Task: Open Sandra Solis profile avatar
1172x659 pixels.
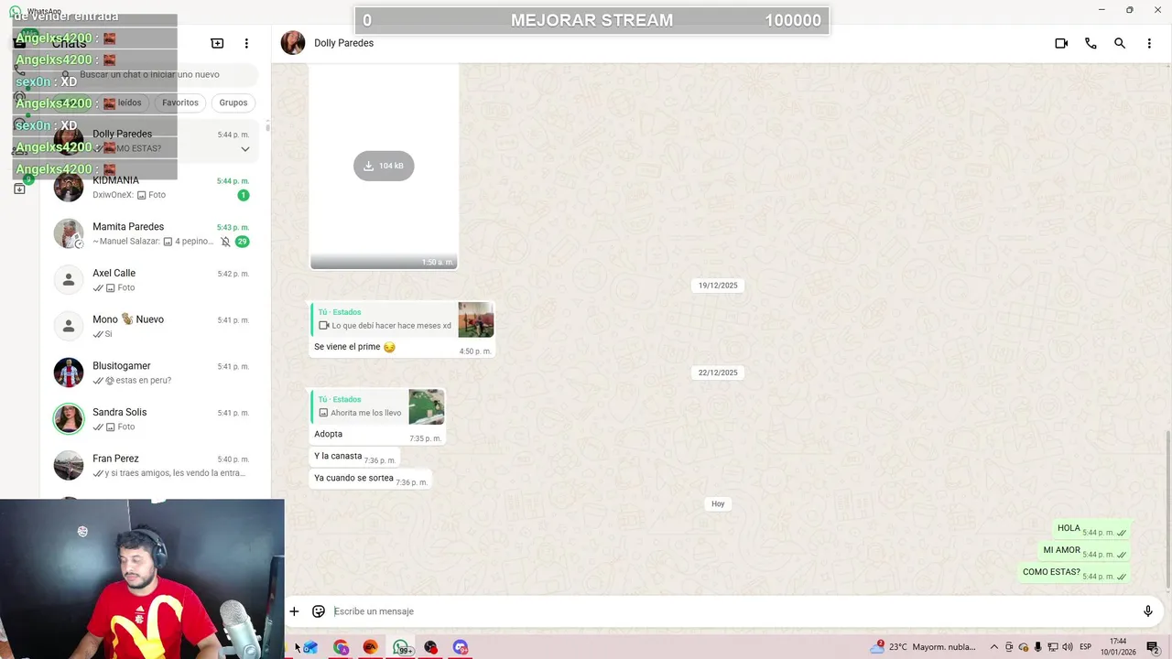Action: point(69,419)
